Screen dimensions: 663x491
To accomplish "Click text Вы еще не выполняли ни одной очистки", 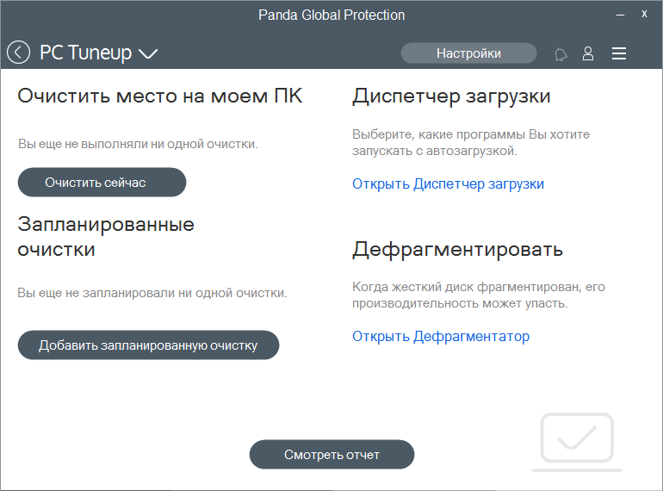I will coord(138,144).
